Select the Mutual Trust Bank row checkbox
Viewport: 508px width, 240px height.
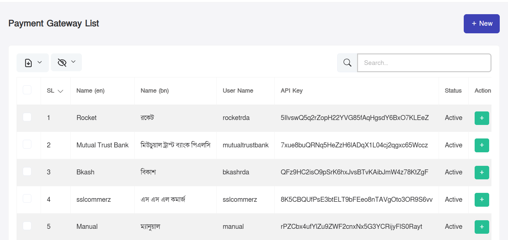(27, 144)
